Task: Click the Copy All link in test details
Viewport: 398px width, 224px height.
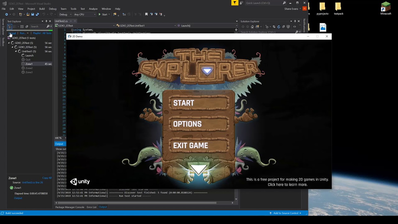Action: (x=47, y=178)
